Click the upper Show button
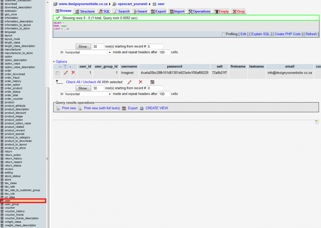 (x=83, y=46)
